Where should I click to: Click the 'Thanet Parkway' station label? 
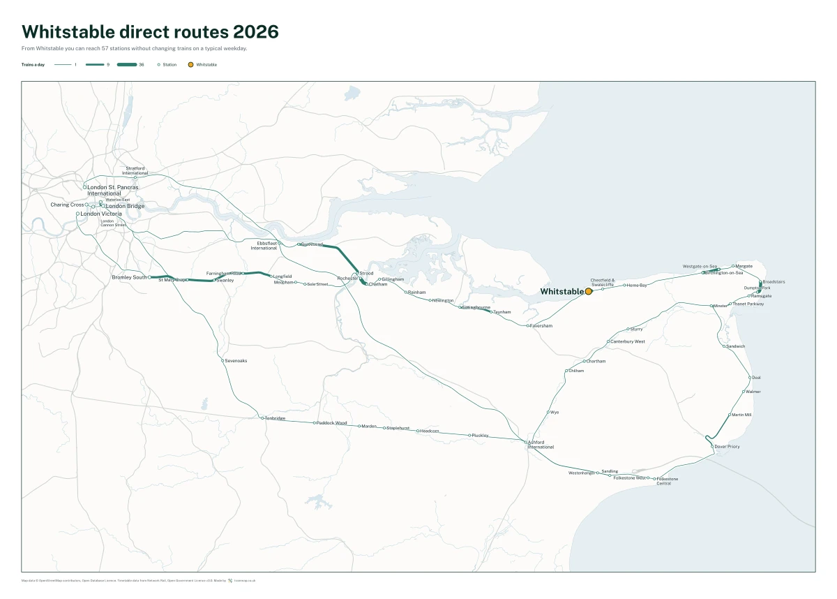point(748,304)
